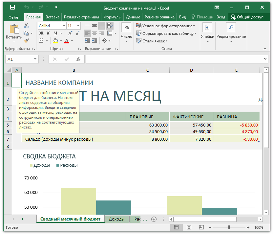Open Quick Access Toolbar customize arrow
The width and height of the screenshot is (273, 234).
[56, 7]
